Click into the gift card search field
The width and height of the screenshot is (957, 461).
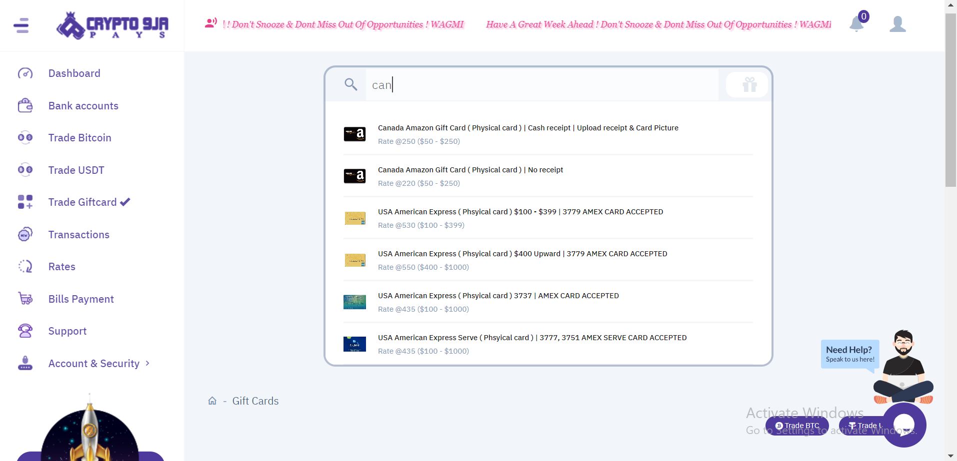coord(542,85)
